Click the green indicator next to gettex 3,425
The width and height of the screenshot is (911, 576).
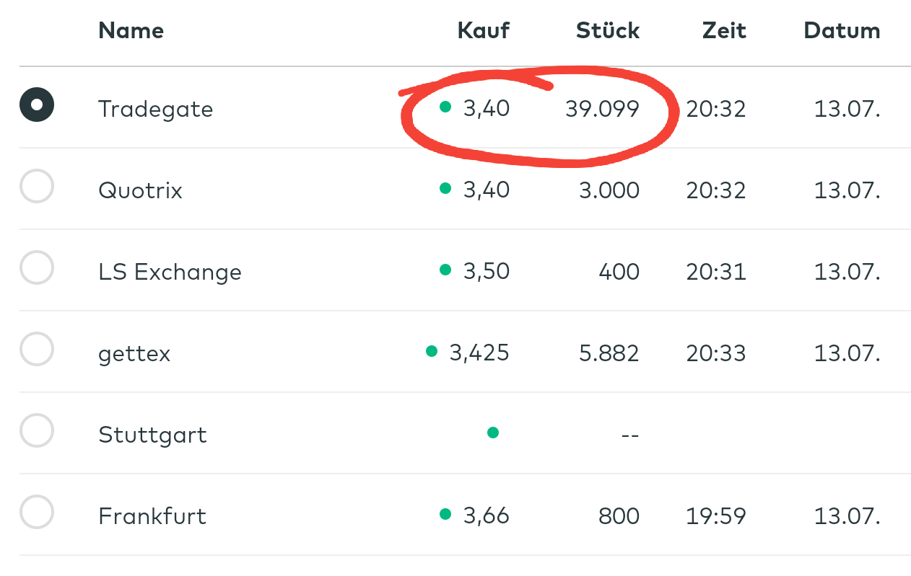coord(432,351)
